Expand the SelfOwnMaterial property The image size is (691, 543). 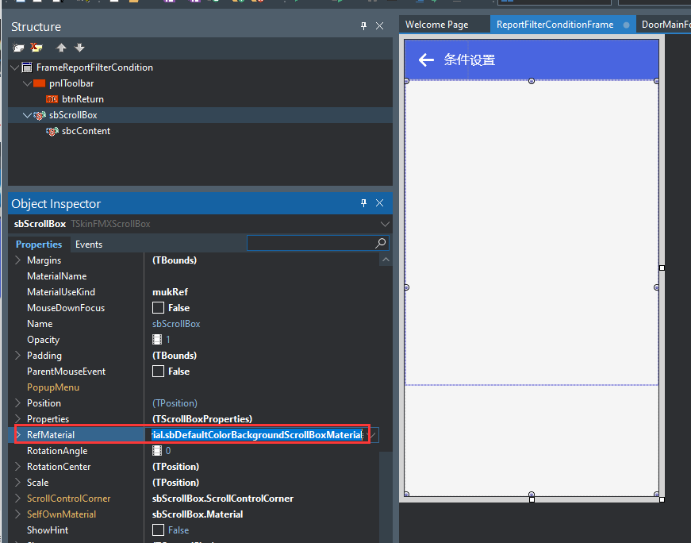pyautogui.click(x=18, y=514)
